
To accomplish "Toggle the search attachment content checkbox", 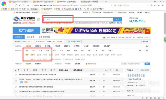I will click(87, 64).
